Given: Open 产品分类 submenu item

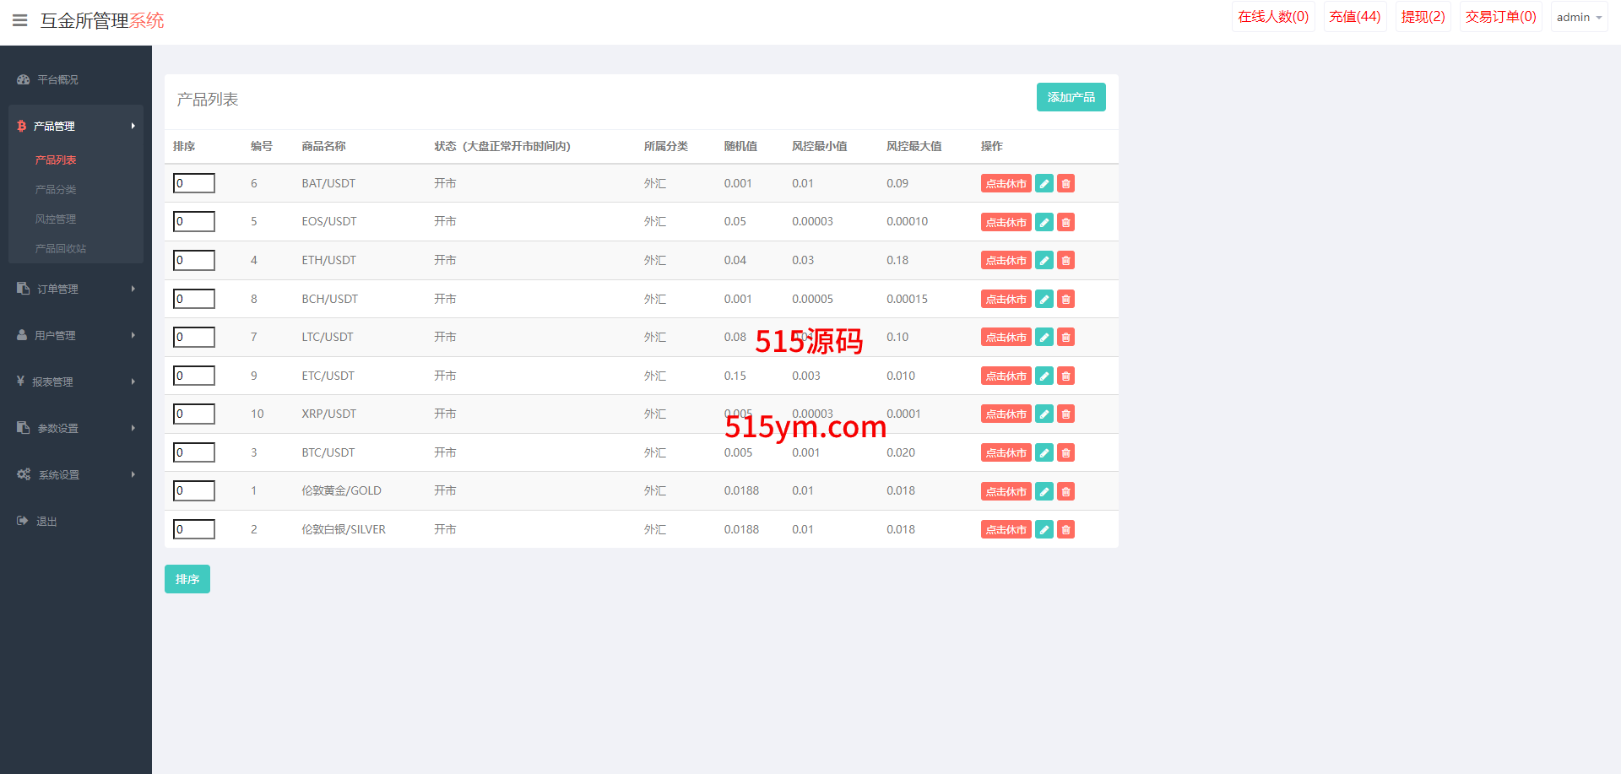Looking at the screenshot, I should 56,190.
